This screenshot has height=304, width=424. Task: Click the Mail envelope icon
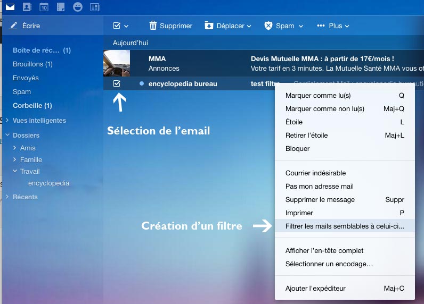tap(10, 7)
